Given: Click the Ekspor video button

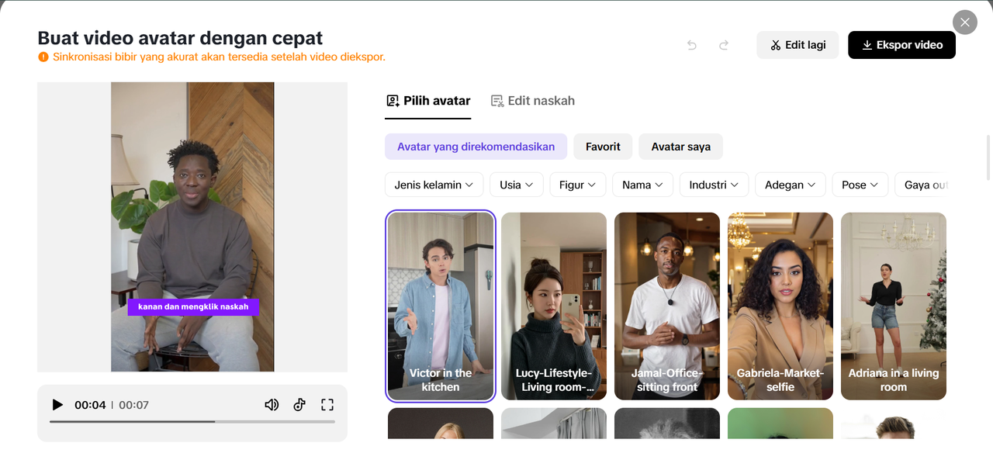Looking at the screenshot, I should [x=901, y=45].
